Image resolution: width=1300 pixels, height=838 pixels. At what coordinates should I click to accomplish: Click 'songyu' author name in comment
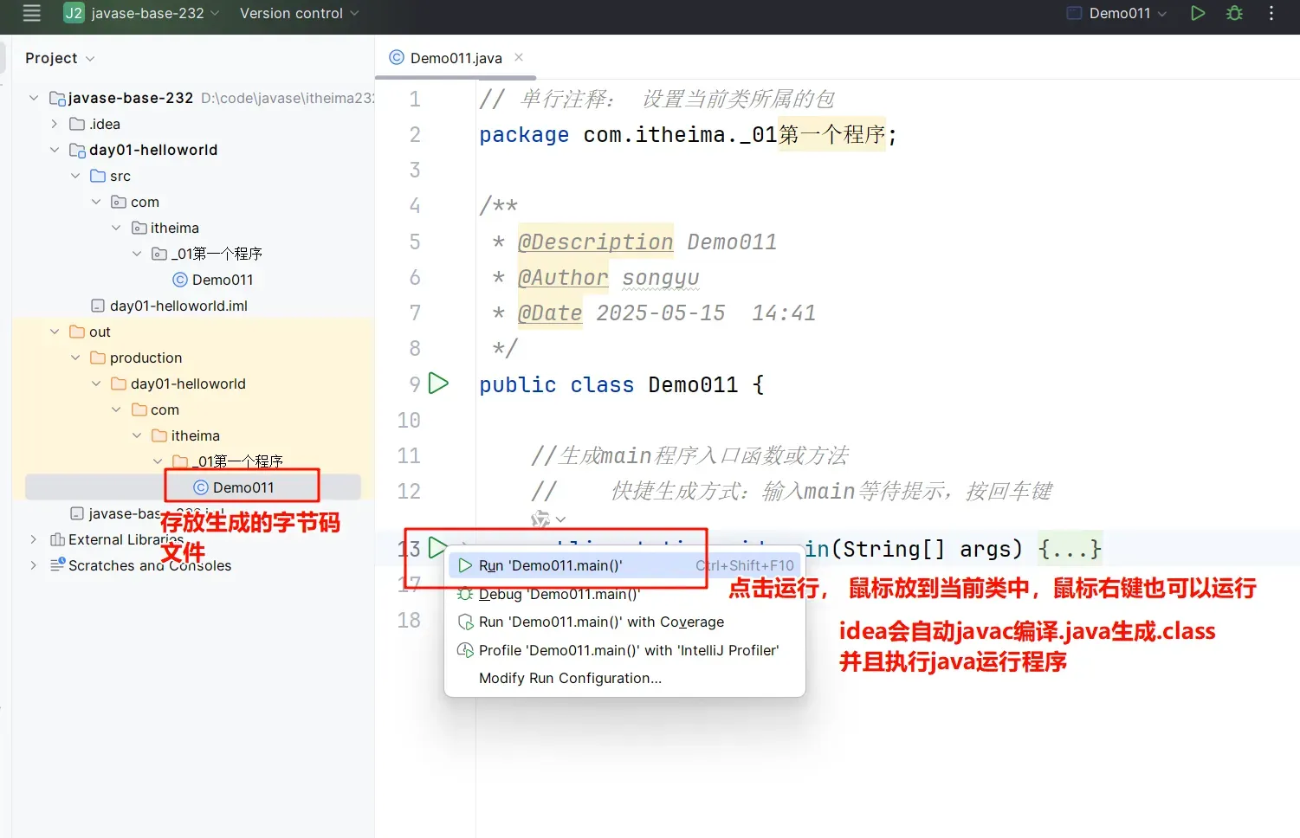tap(661, 277)
